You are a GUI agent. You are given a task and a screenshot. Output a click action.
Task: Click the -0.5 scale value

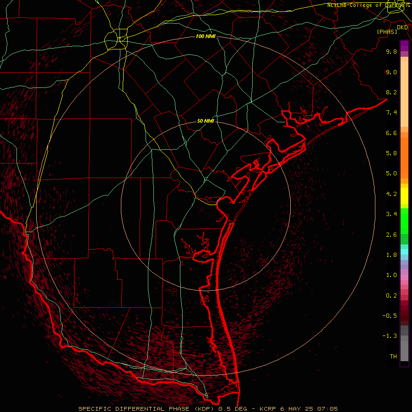click(x=390, y=316)
